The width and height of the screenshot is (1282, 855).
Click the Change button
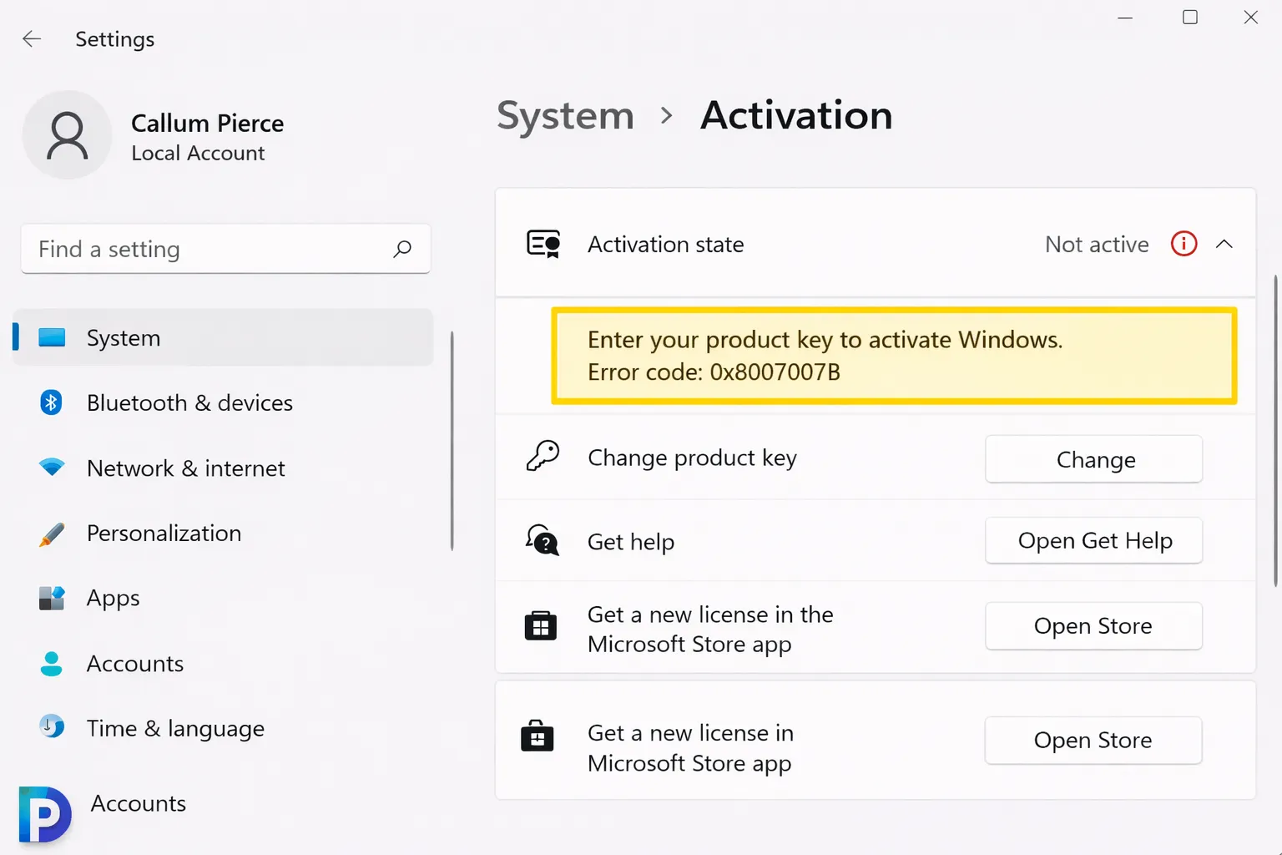pyautogui.click(x=1094, y=459)
